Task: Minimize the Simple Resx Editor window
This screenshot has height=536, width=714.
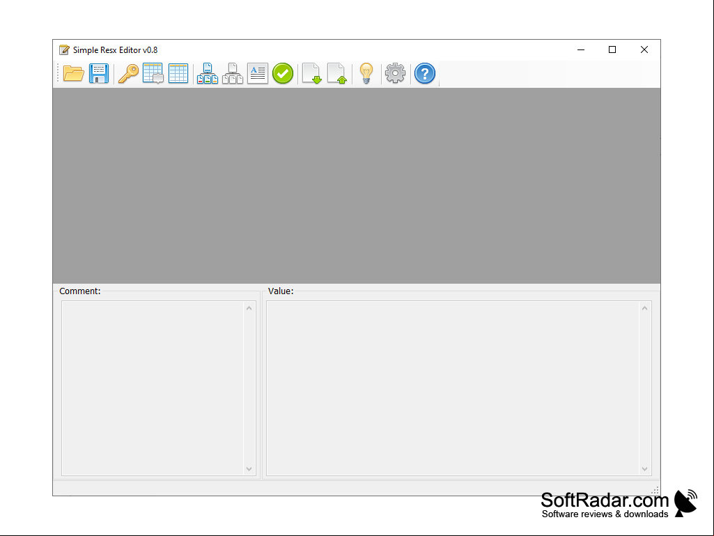Action: (x=581, y=49)
